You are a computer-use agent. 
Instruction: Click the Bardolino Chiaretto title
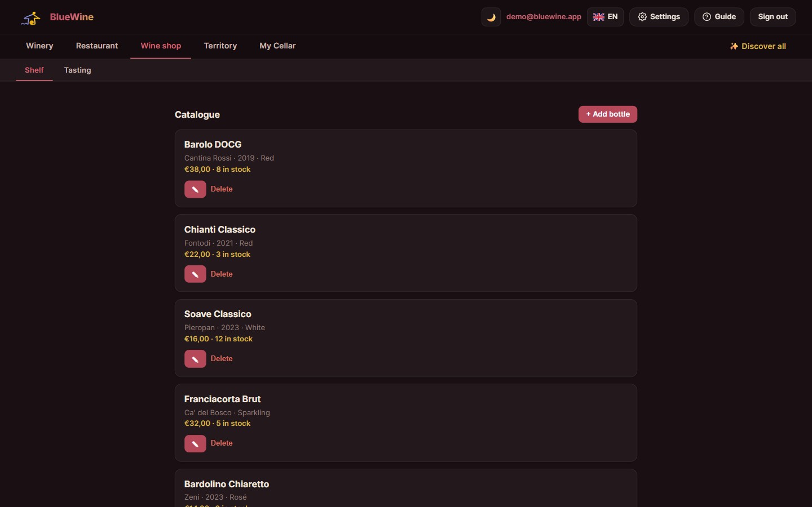click(x=227, y=484)
